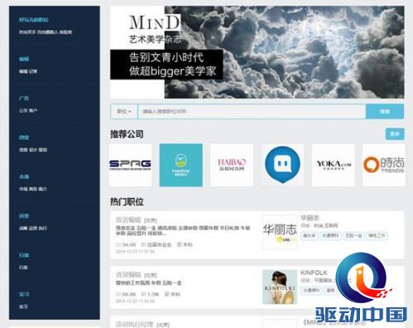Focus the job search input field
Viewport: 413px width, 328px height.
[252, 112]
